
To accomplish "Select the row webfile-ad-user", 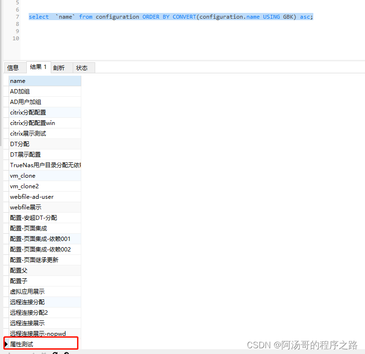I will click(x=45, y=197).
